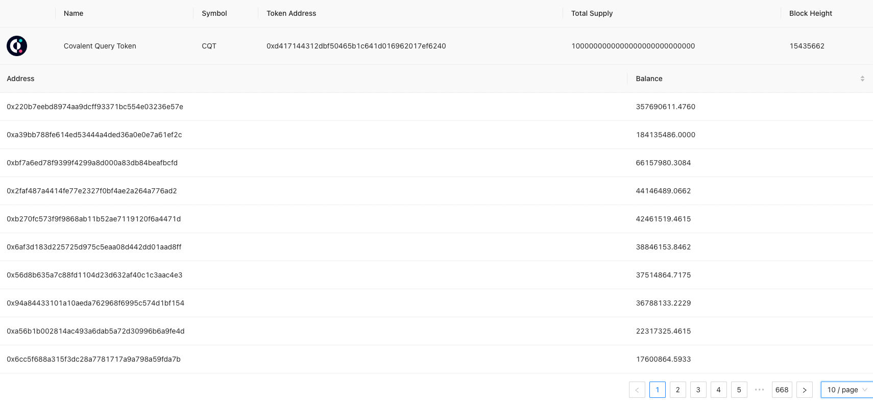Go to page 3

[698, 390]
